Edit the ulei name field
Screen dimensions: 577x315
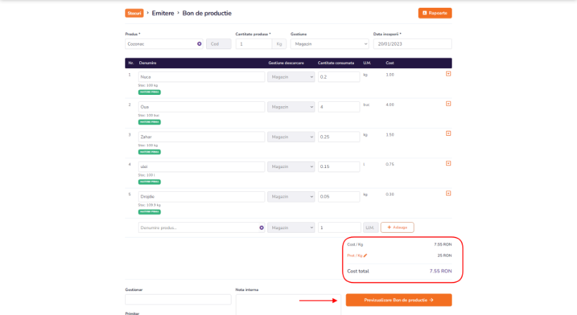[x=201, y=167]
